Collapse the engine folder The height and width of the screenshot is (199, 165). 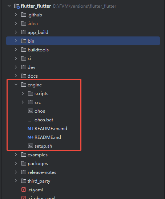pyautogui.click(x=16, y=85)
